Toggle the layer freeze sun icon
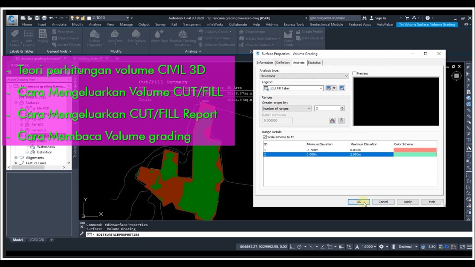475x267 pixels. pos(78,18)
